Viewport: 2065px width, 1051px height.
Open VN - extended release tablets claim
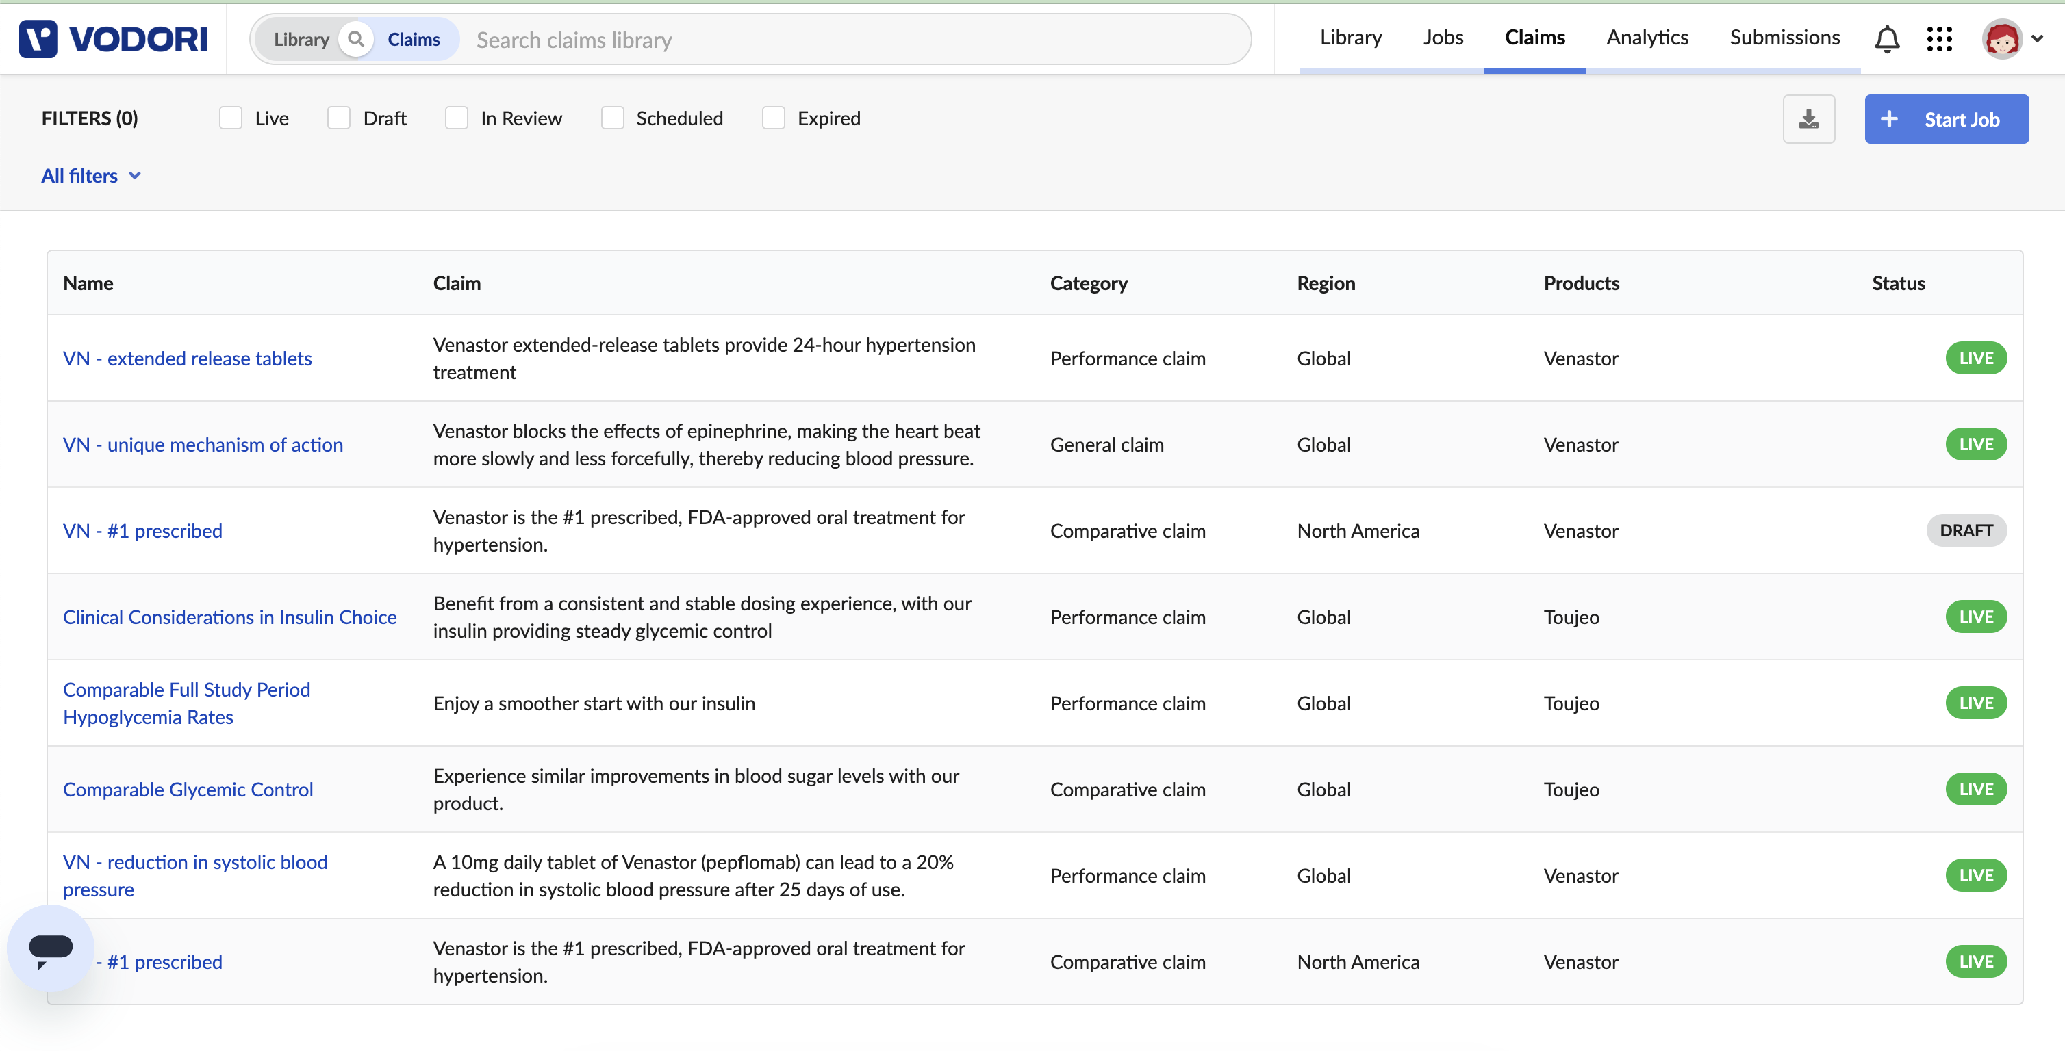[188, 358]
